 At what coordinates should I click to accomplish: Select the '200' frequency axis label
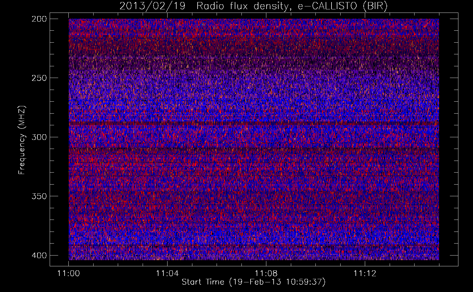click(39, 19)
